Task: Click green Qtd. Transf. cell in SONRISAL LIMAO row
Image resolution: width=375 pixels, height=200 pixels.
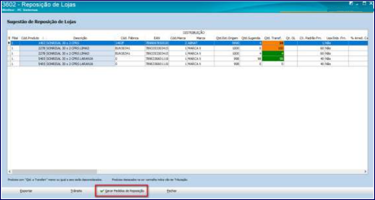Action: coord(273,54)
